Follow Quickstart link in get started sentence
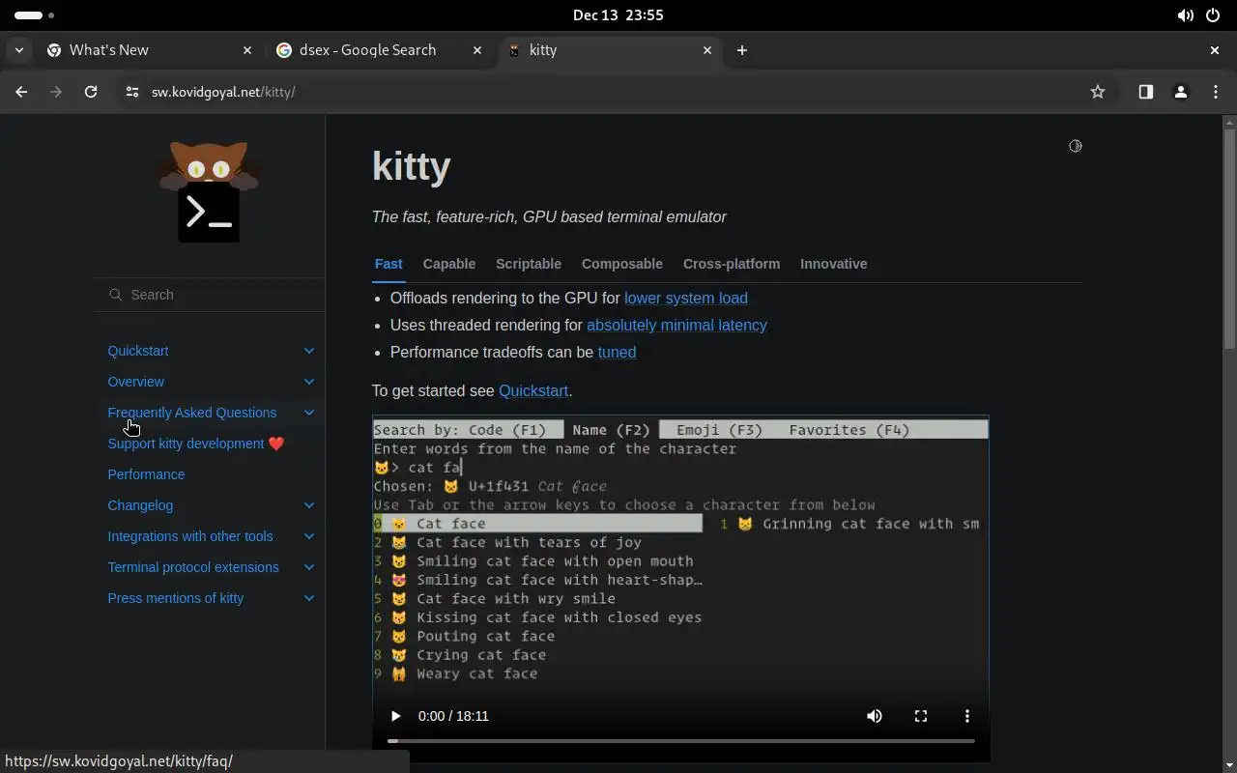 pos(533,390)
